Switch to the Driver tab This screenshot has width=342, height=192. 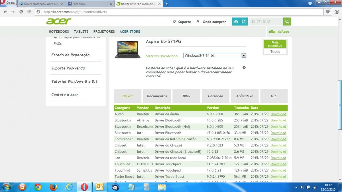(x=128, y=96)
